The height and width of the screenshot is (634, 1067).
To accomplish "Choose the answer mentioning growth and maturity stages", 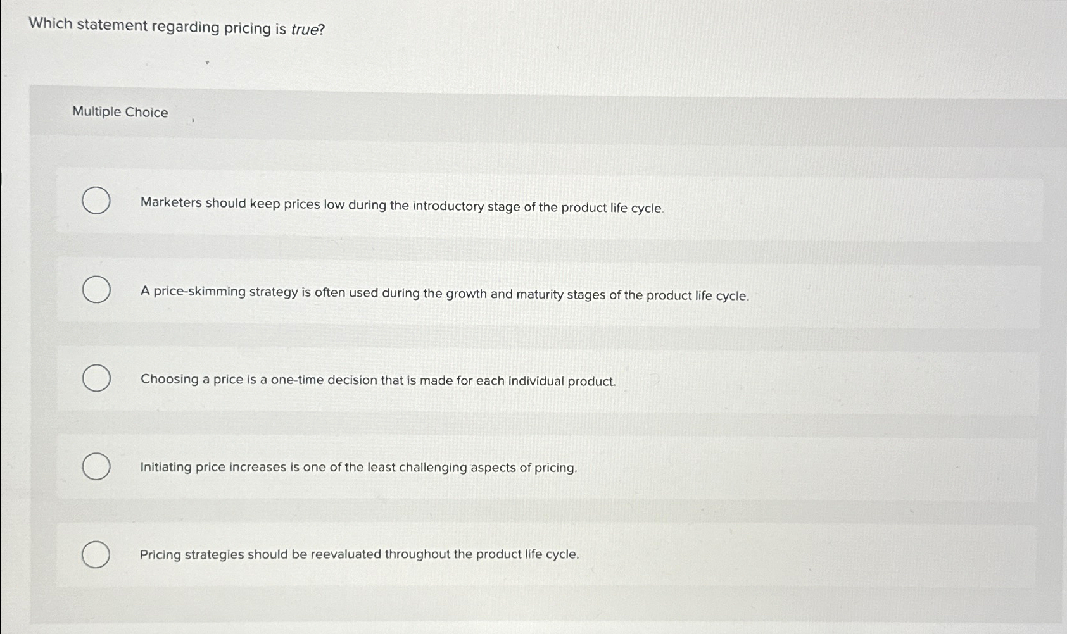I will coord(443,294).
